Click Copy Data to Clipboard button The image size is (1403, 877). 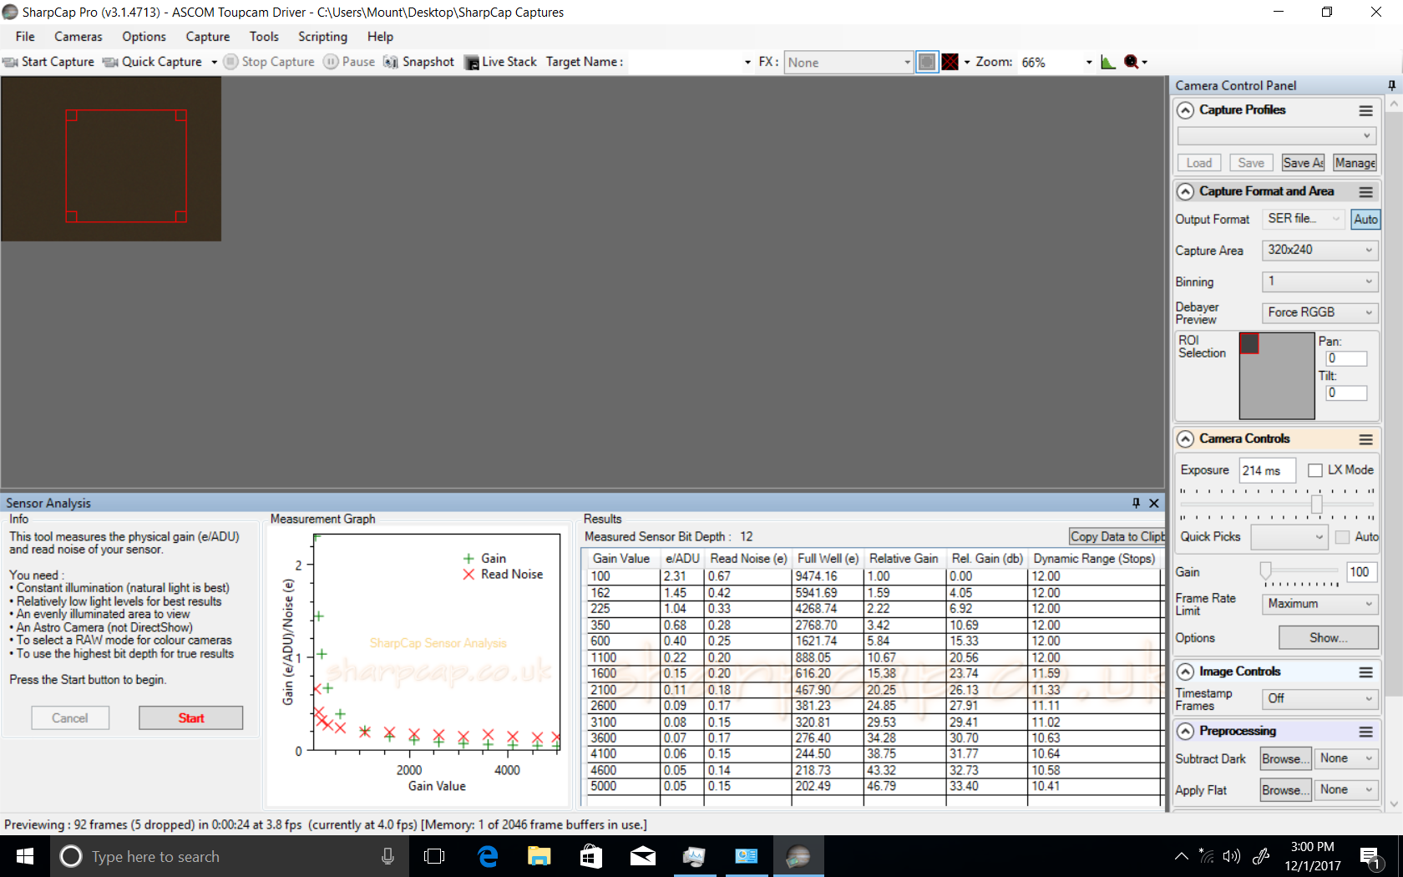(x=1117, y=536)
